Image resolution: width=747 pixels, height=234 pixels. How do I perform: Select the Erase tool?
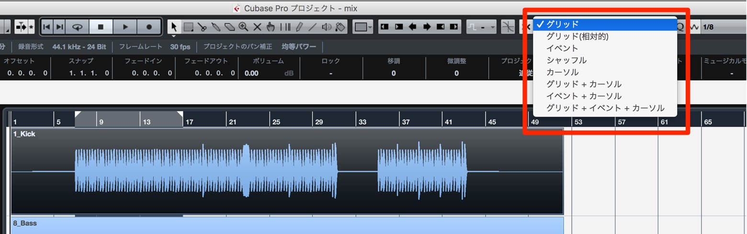click(230, 27)
